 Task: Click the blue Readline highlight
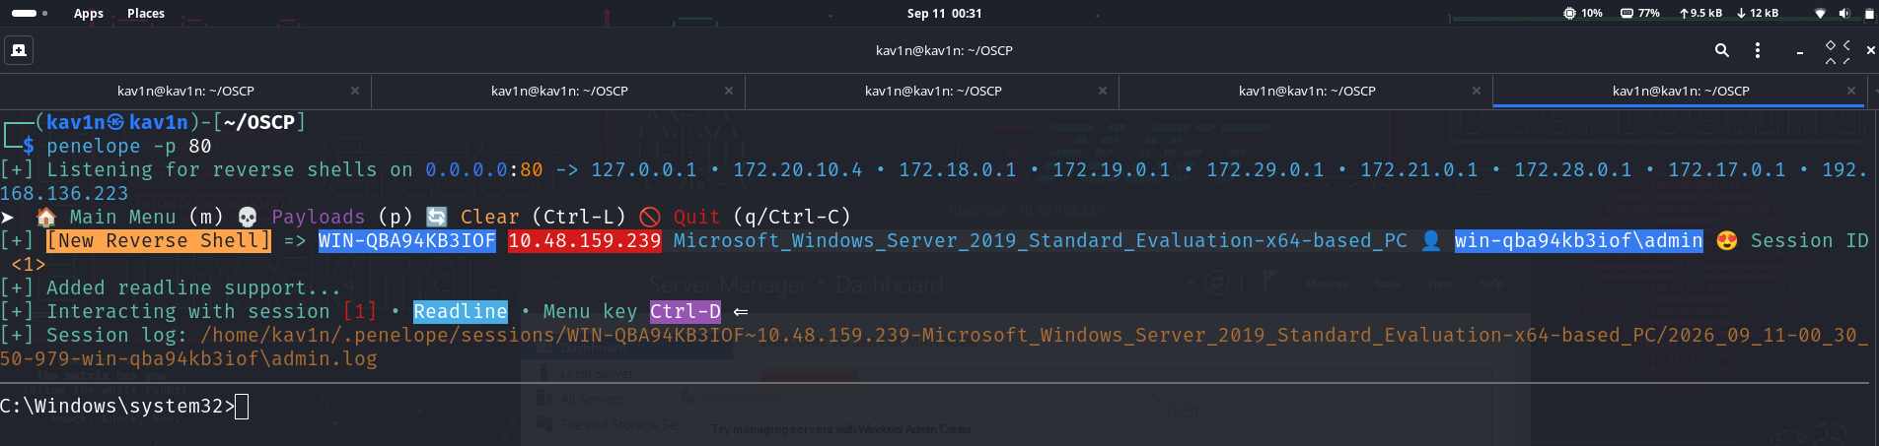(x=460, y=311)
